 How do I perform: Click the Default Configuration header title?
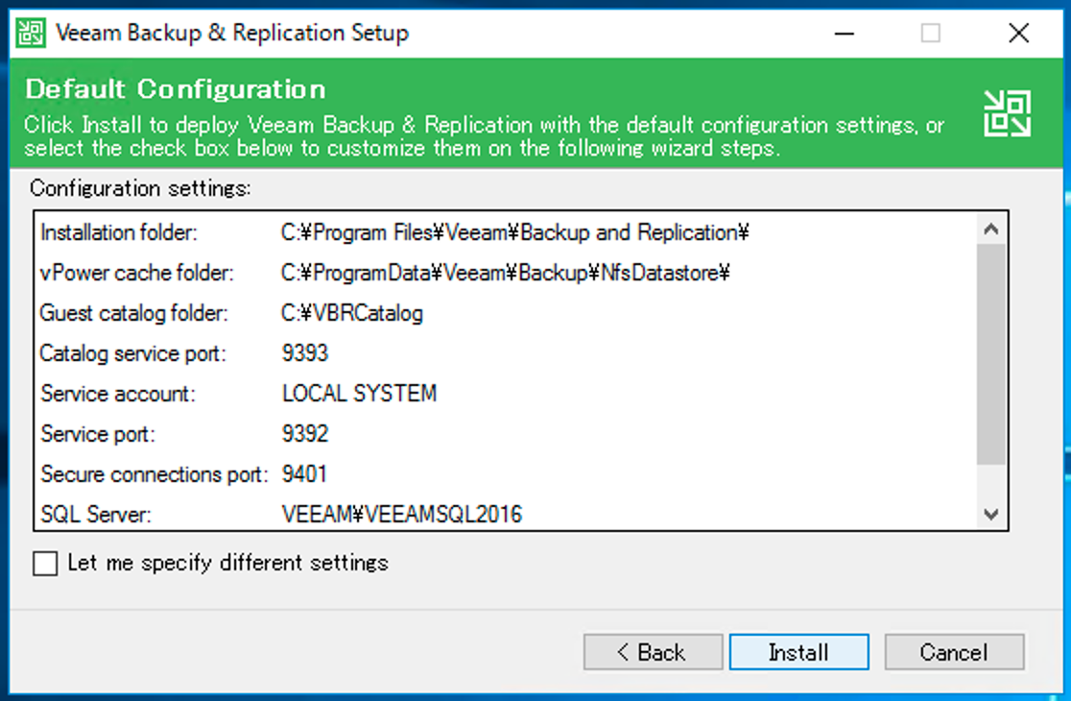click(x=176, y=89)
